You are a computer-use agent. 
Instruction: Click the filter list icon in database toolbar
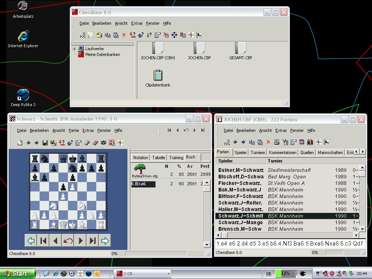(x=285, y=142)
